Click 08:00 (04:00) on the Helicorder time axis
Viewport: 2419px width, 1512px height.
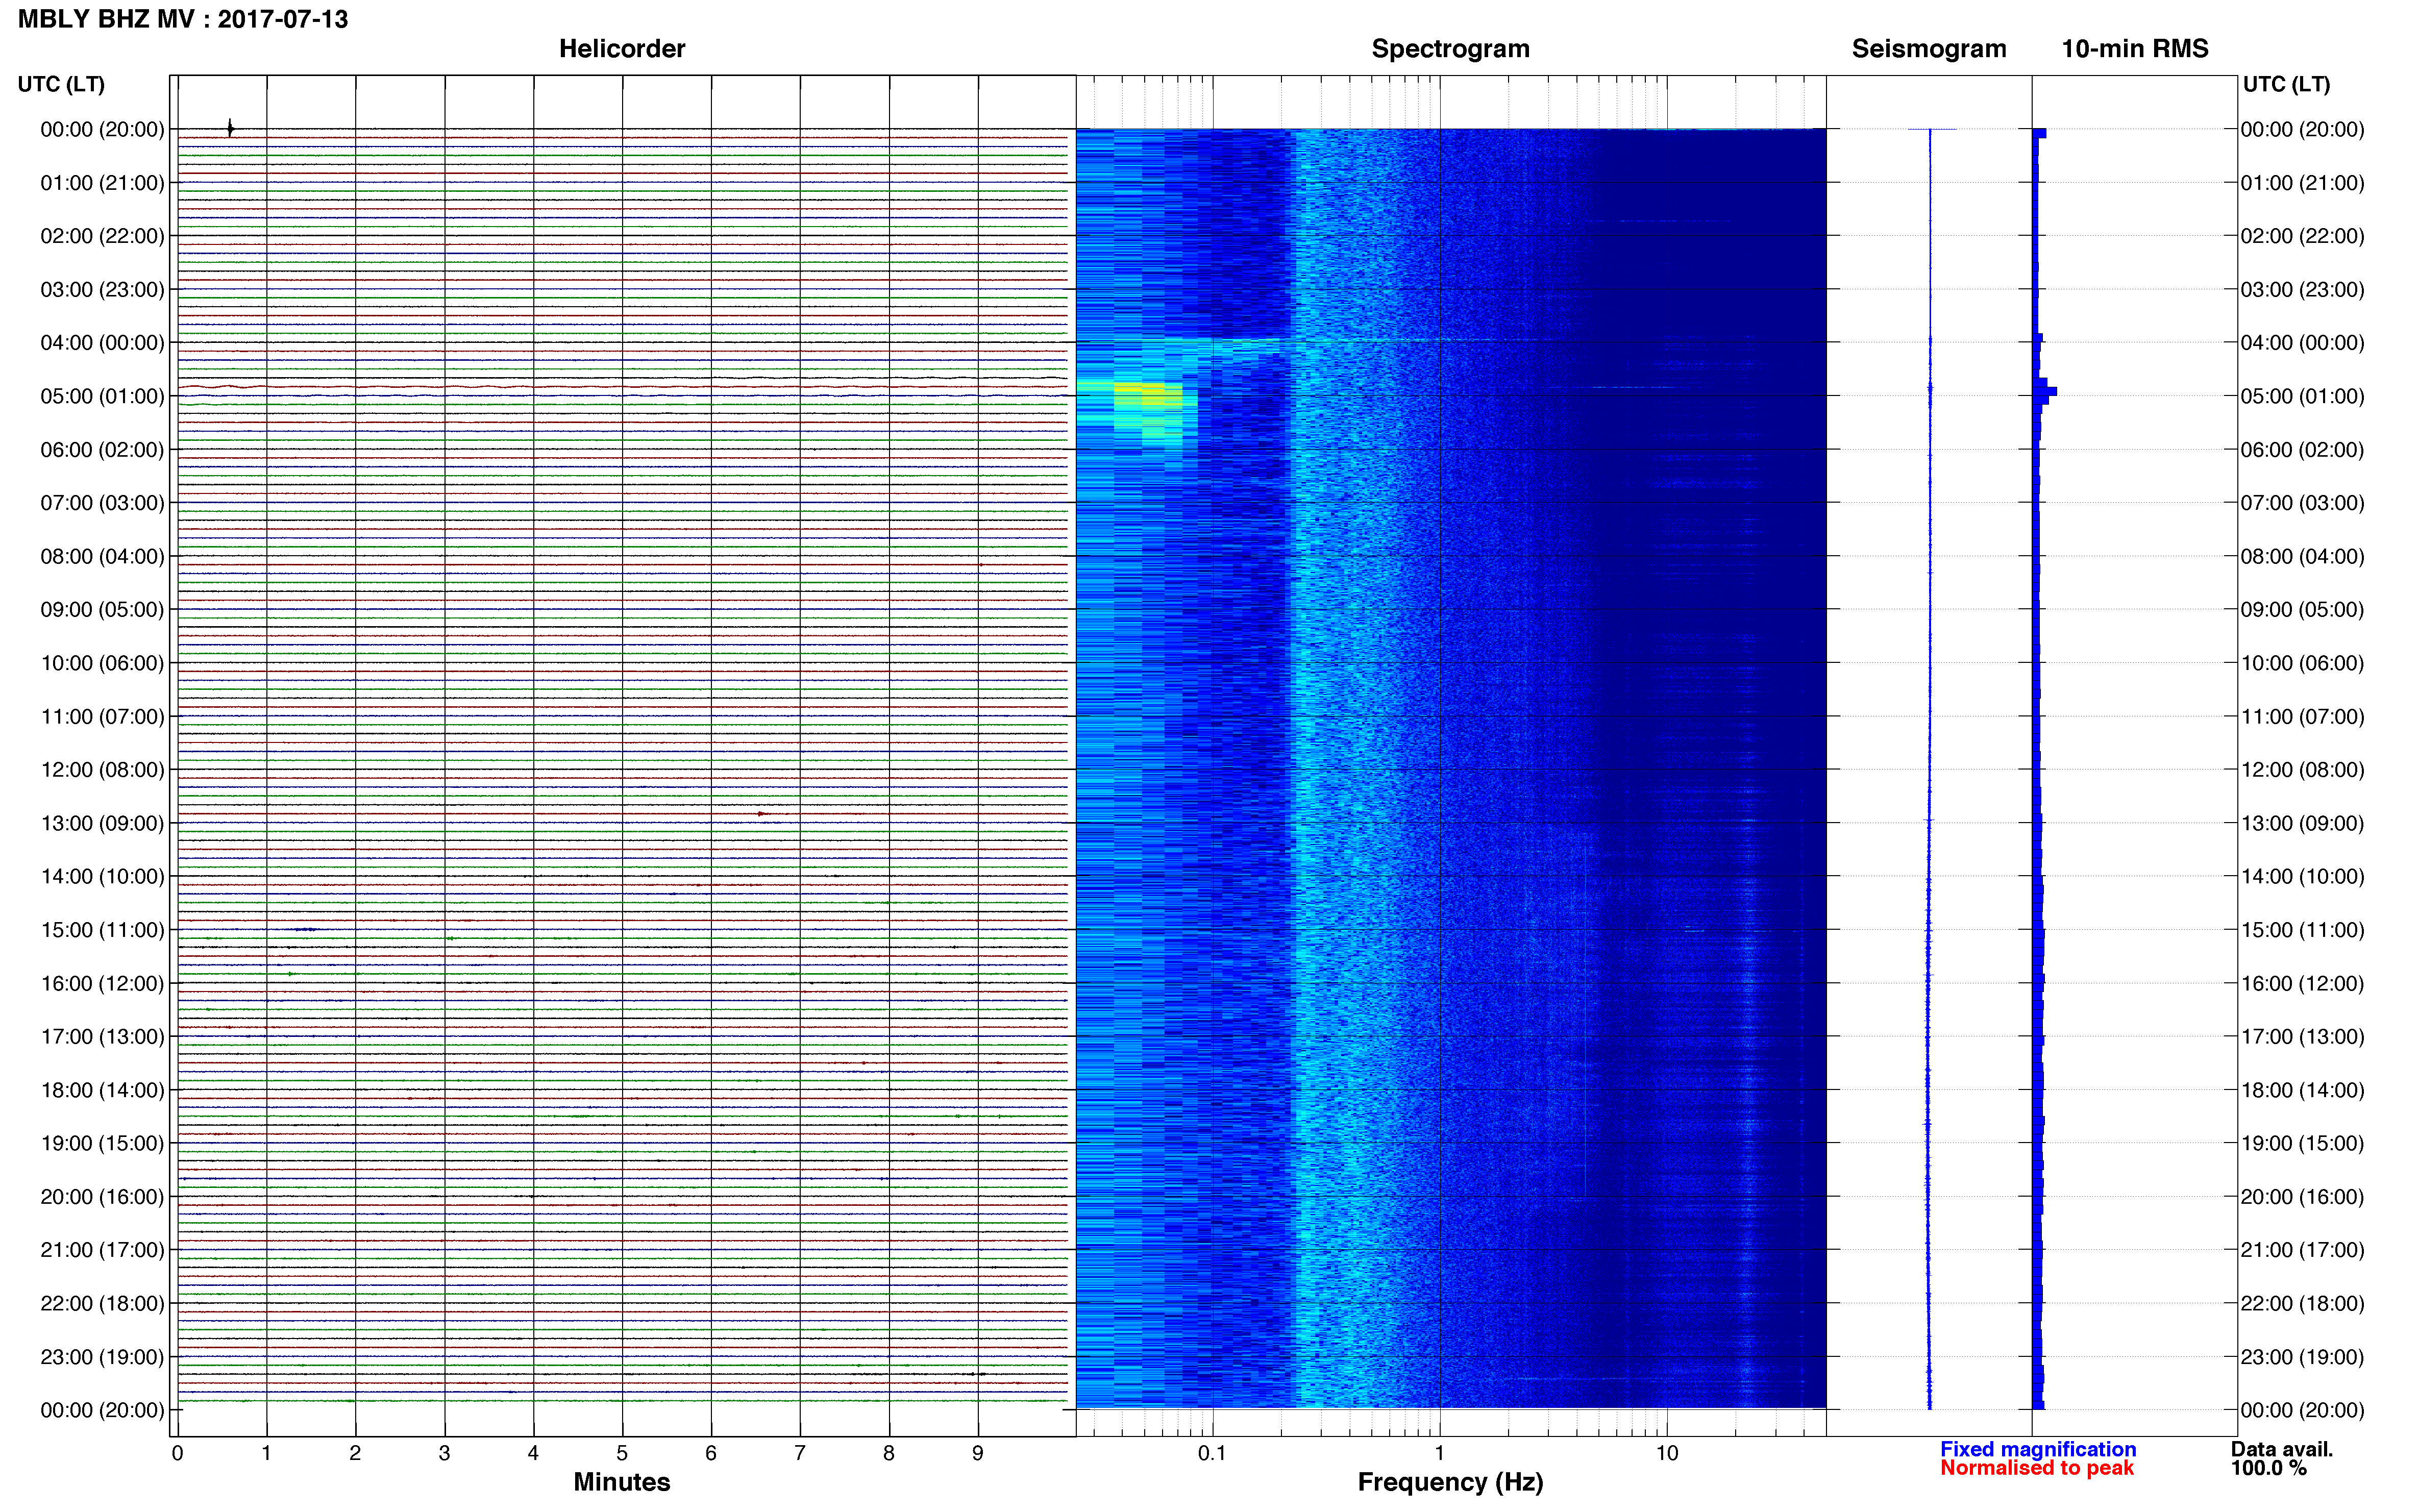pos(102,556)
